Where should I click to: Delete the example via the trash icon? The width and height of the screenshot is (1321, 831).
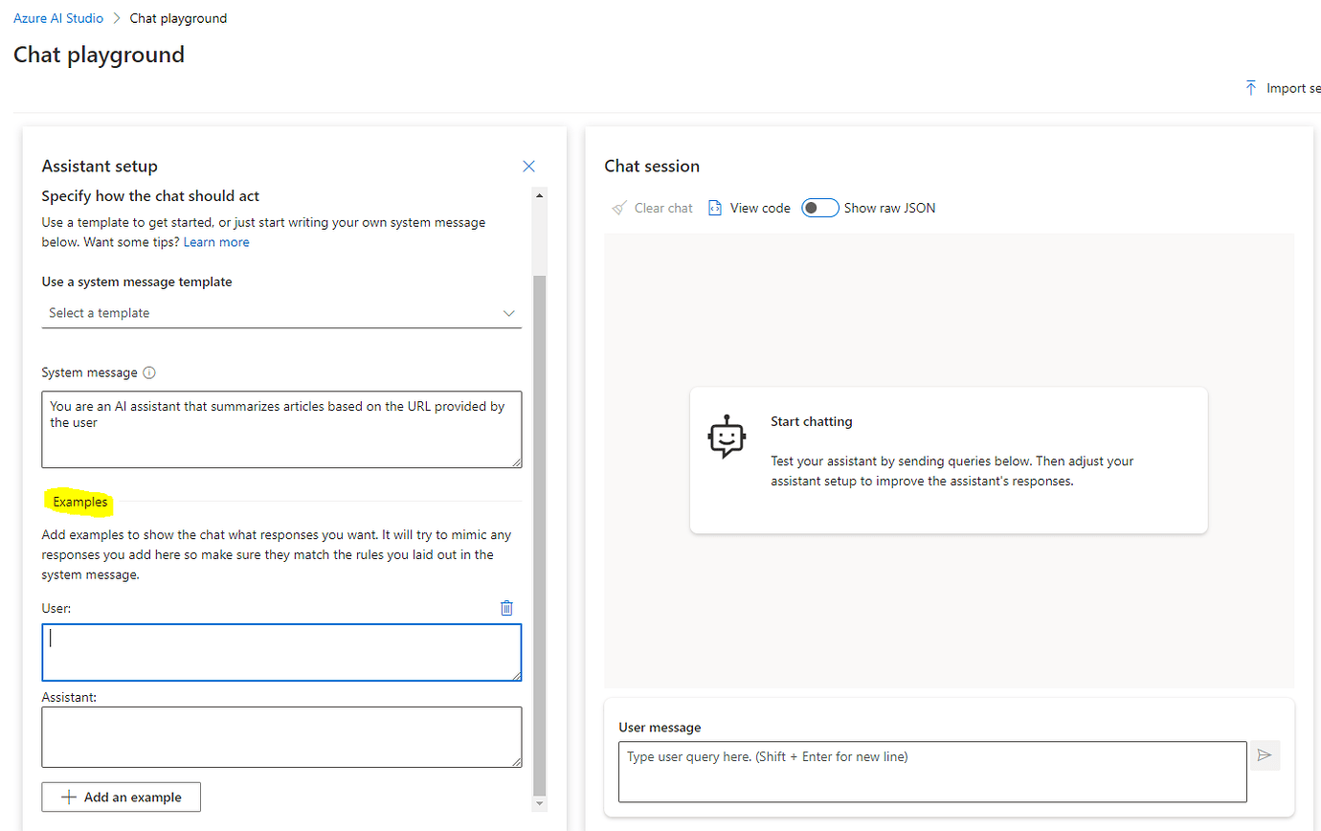tap(506, 608)
